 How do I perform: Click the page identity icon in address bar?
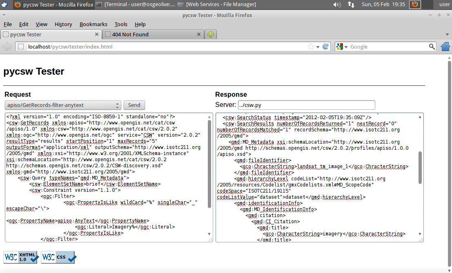pyautogui.click(x=21, y=47)
